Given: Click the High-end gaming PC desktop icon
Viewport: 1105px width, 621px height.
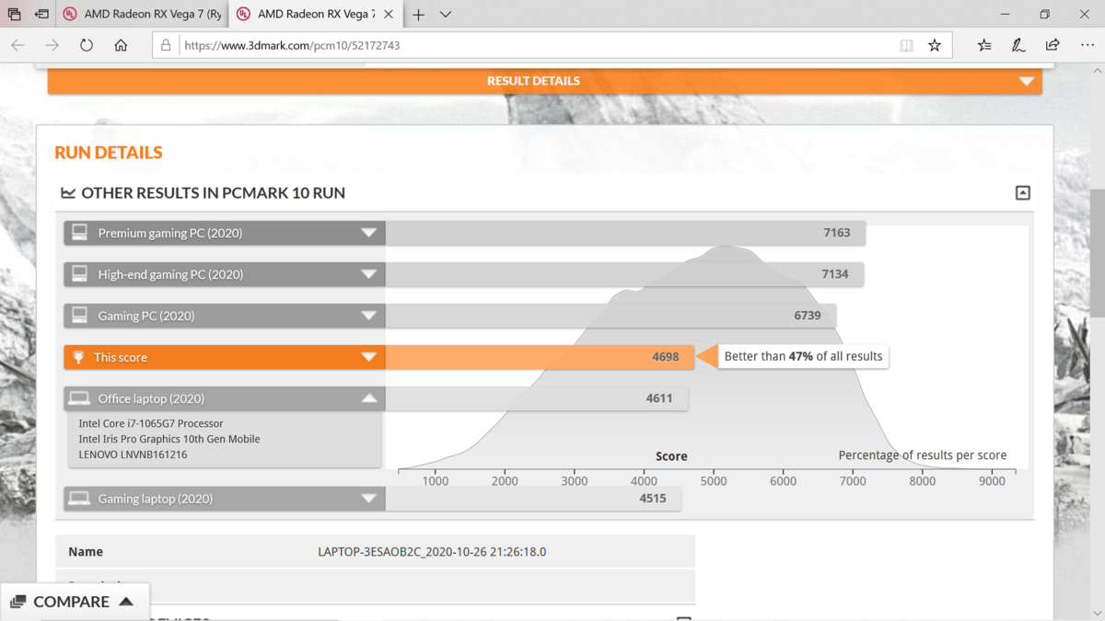Looking at the screenshot, I should pyautogui.click(x=79, y=274).
